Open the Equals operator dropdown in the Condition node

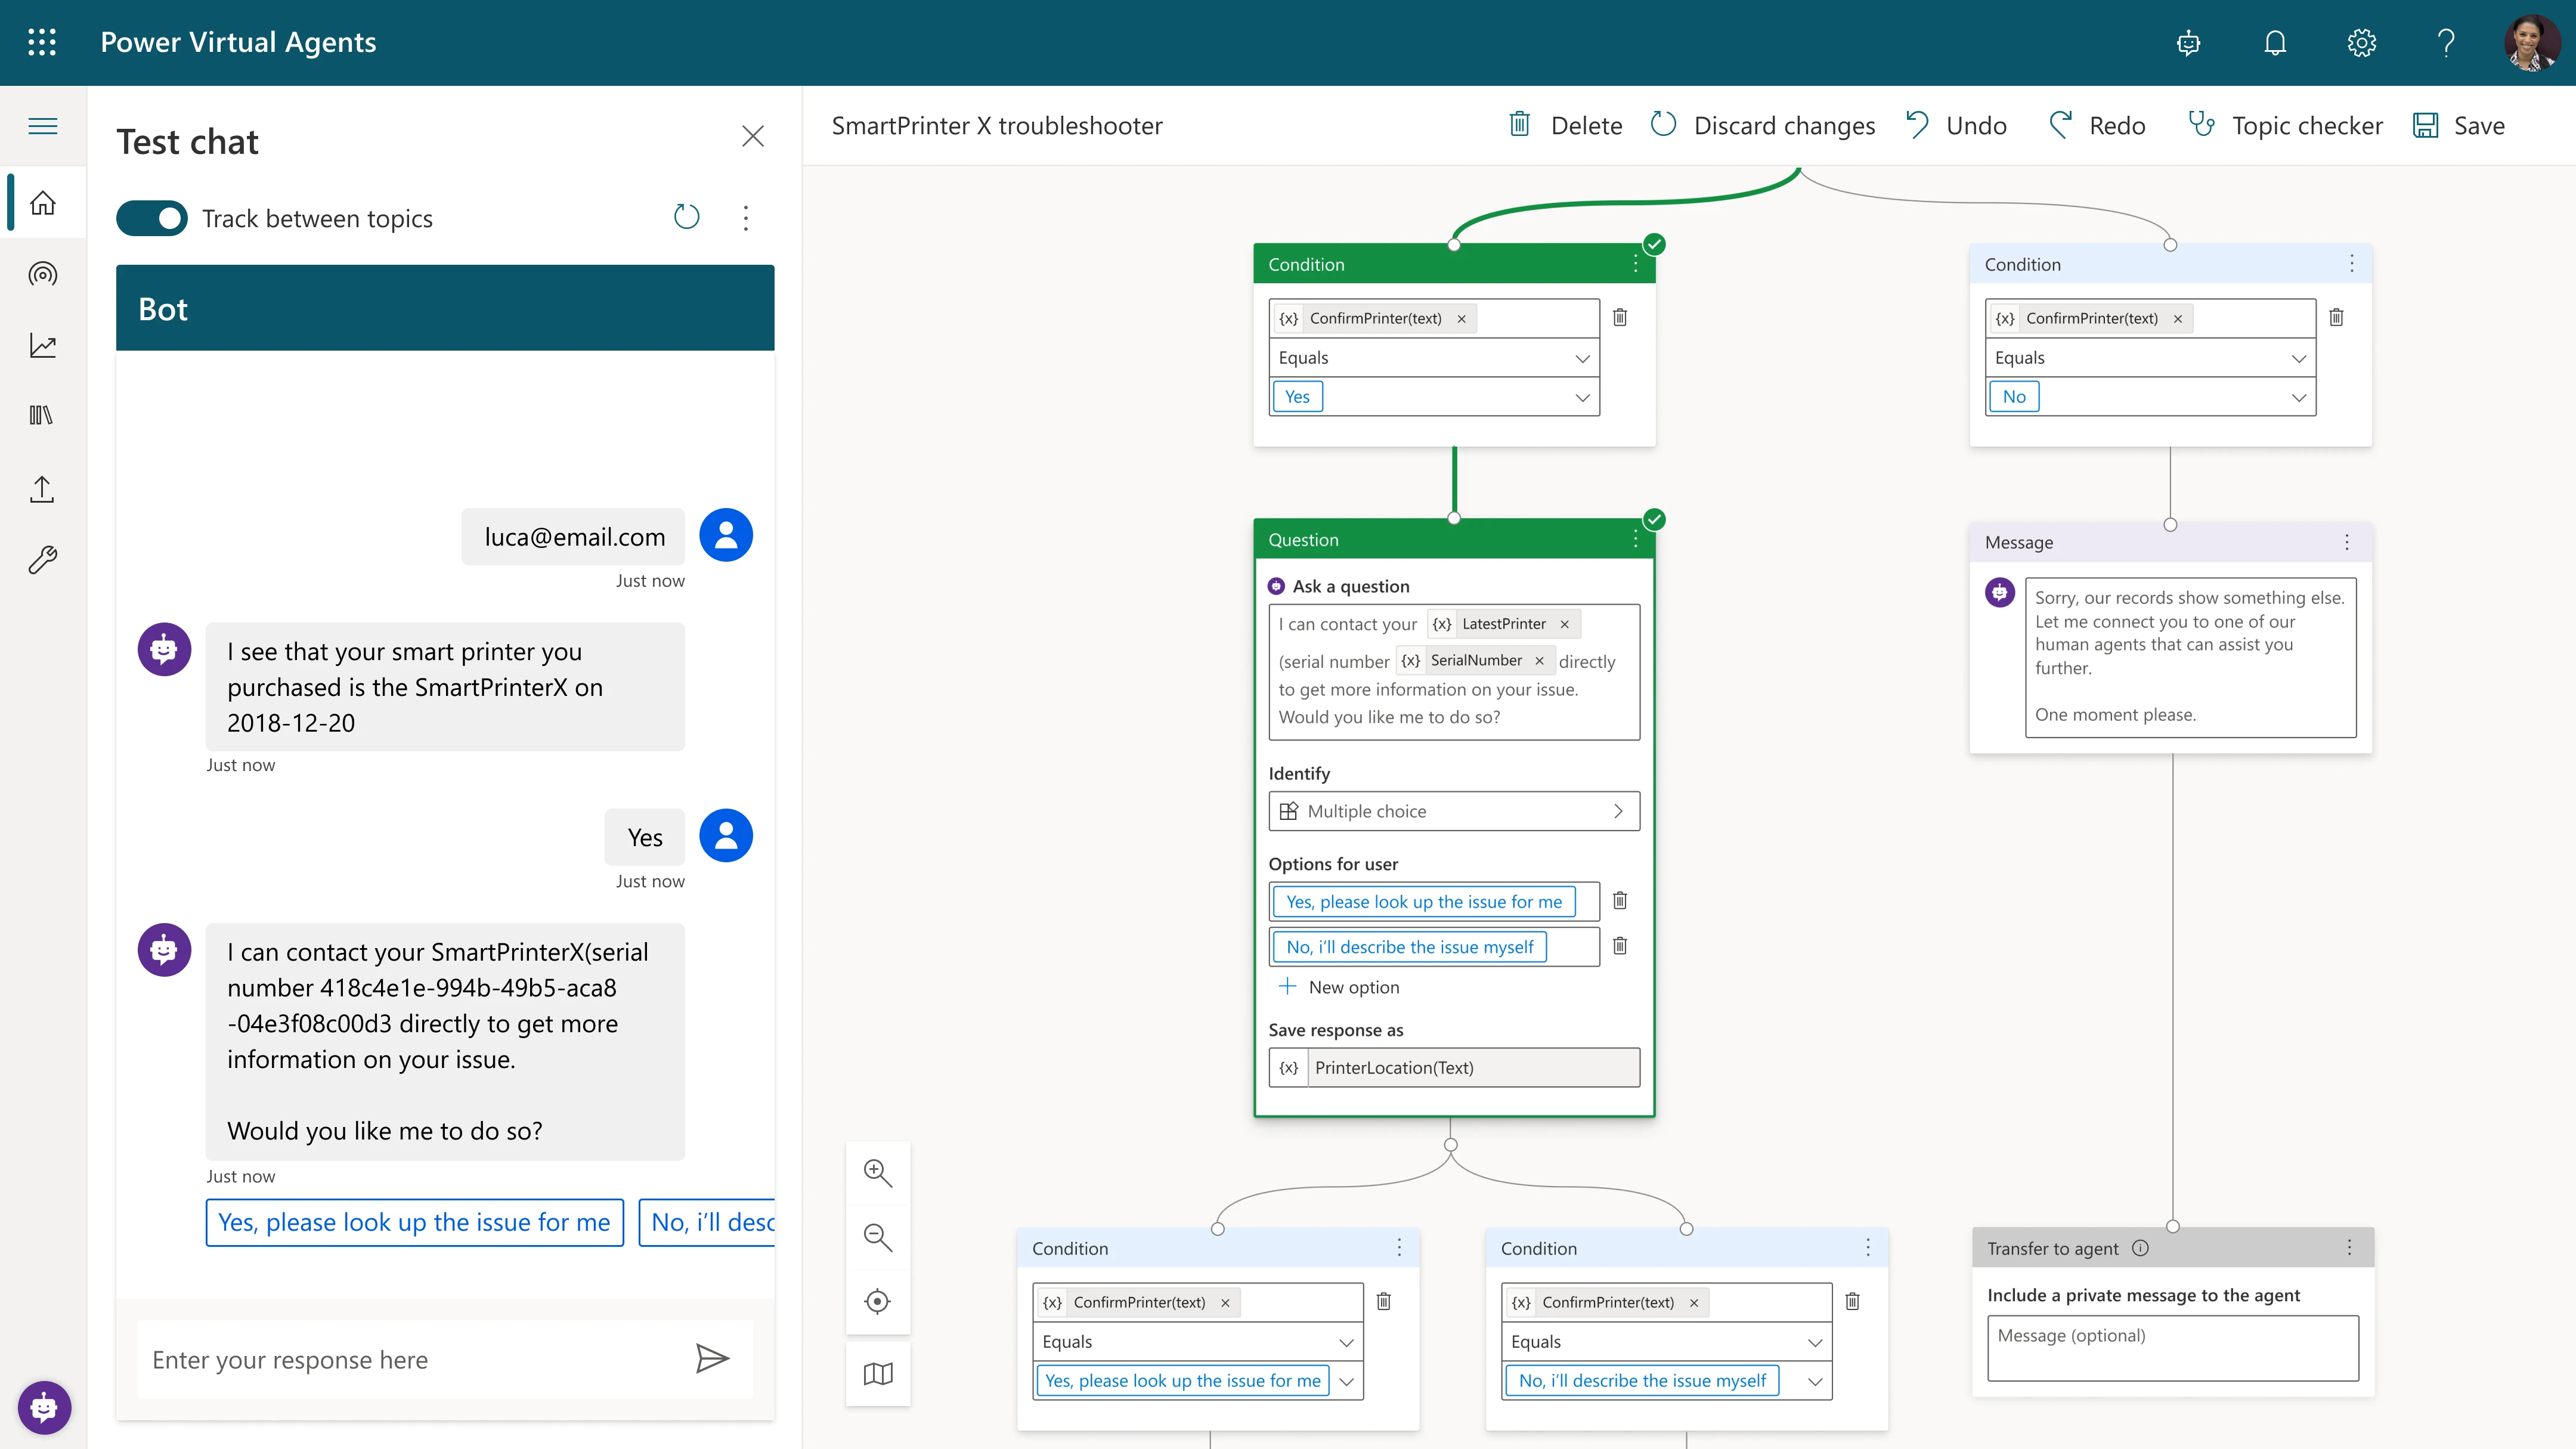click(x=1583, y=357)
